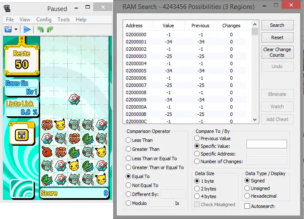Click the Undo button
Viewport: 304px width, 219px height.
(x=278, y=66)
